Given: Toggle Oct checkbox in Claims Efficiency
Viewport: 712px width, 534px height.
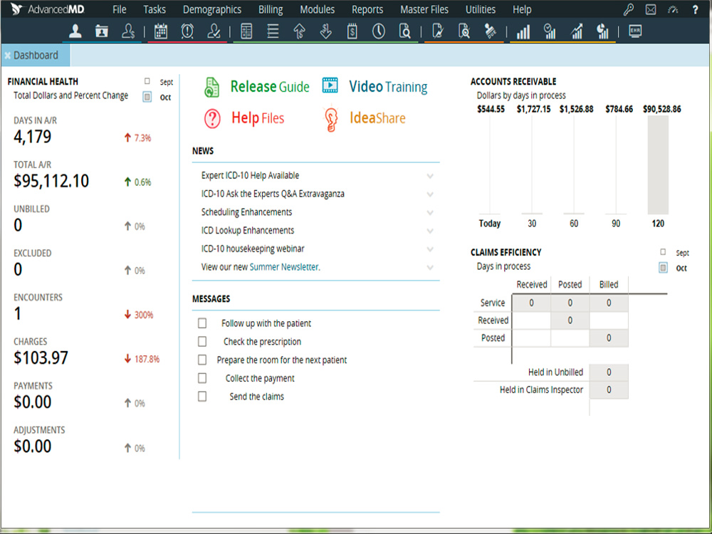Looking at the screenshot, I should (x=663, y=268).
